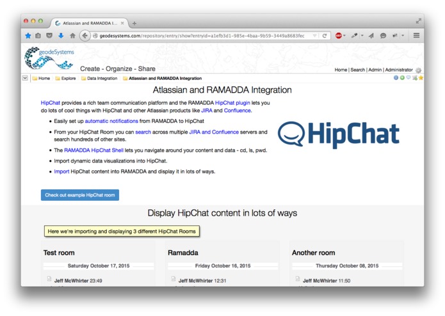Open the URL history dropdown arrow
This screenshot has width=445, height=316.
(x=314, y=36)
